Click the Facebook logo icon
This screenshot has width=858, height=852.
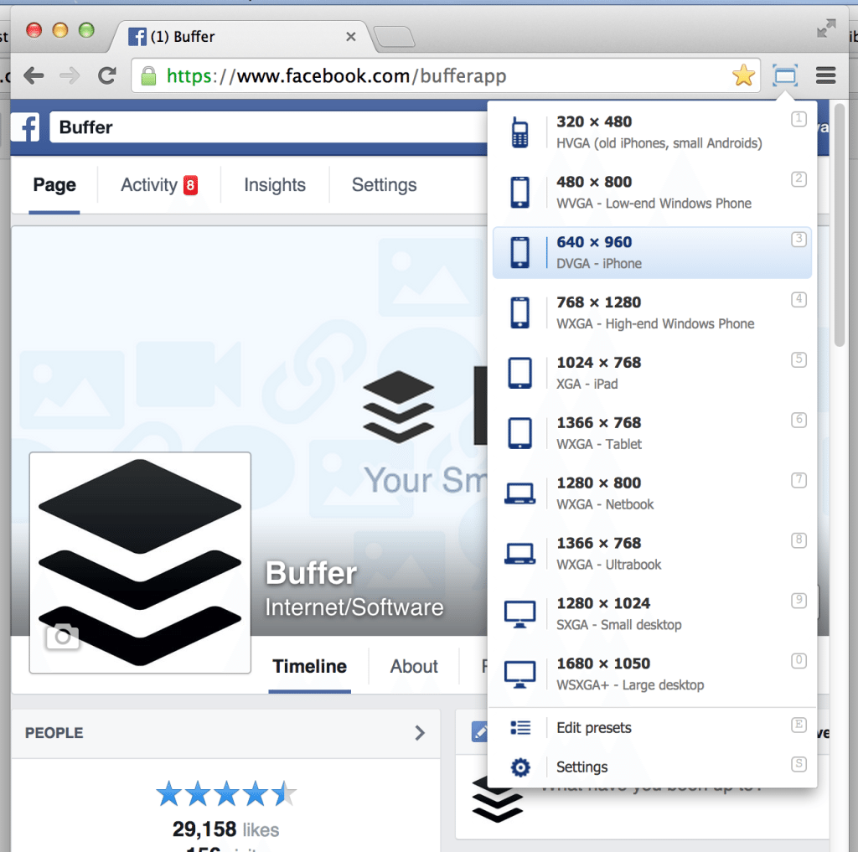pos(26,127)
